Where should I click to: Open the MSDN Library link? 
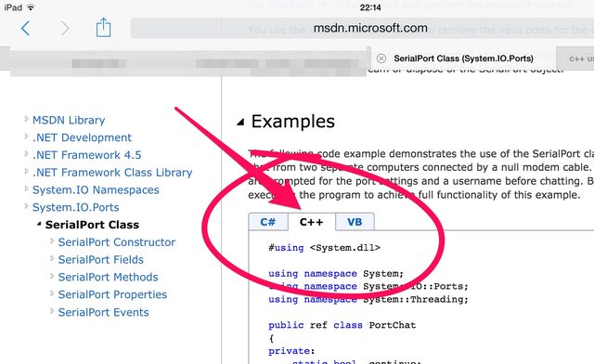[69, 120]
